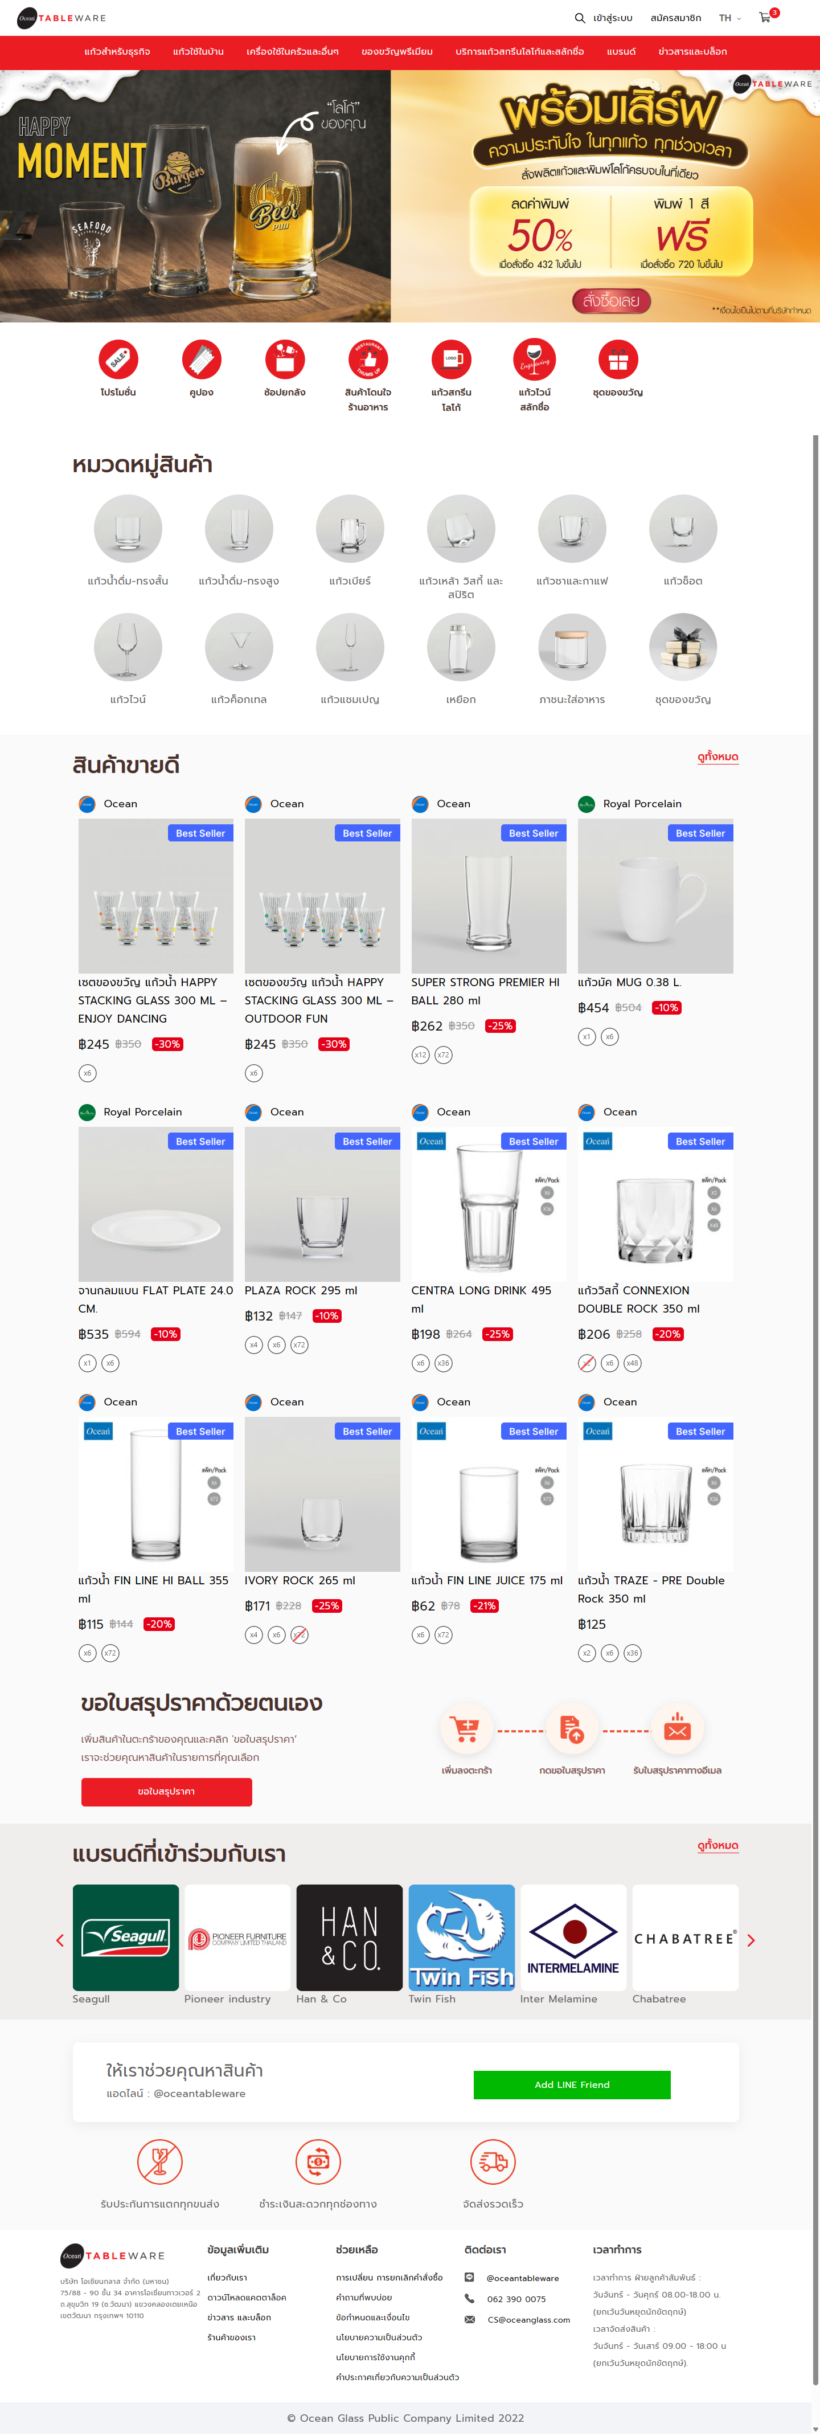Click the red โปรโมชั่น sale icon
This screenshot has width=820, height=2436.
tap(118, 360)
